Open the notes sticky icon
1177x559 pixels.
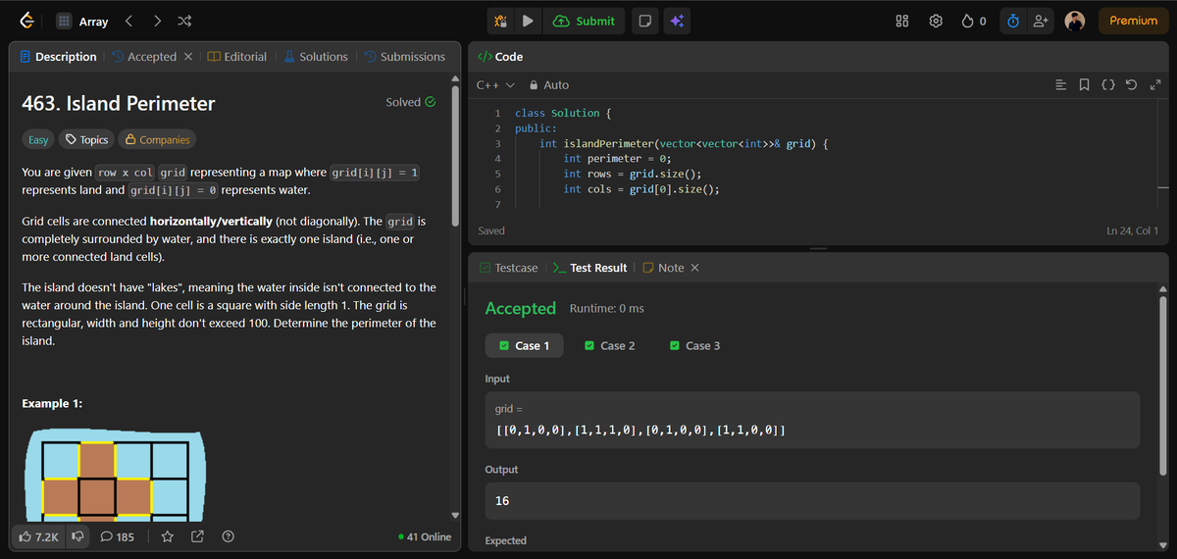pos(643,21)
